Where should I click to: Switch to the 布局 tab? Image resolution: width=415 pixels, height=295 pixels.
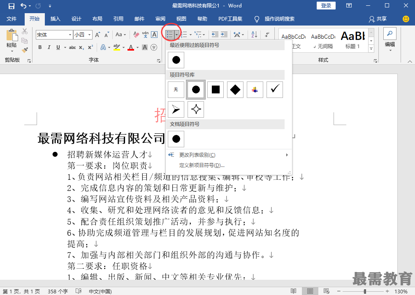coord(97,19)
